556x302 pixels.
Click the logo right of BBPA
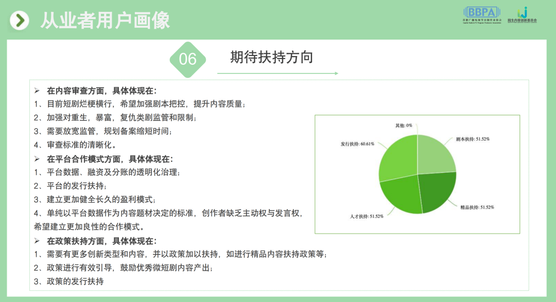coord(522,14)
